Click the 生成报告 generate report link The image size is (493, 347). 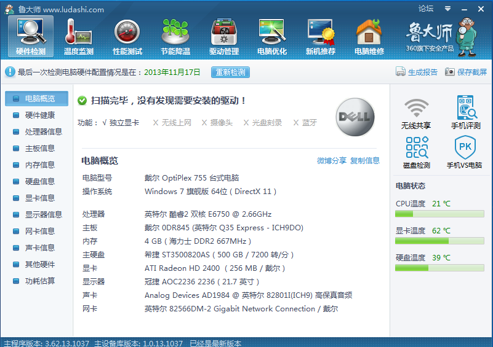click(417, 72)
